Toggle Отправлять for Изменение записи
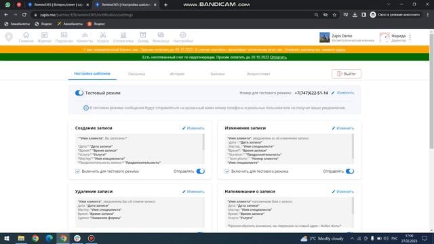Viewport: 434px width, 244px height. point(350,171)
